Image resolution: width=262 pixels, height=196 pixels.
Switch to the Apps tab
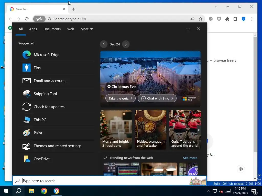33,29
